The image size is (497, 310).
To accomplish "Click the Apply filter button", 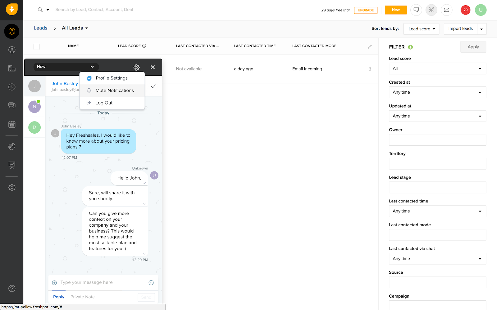I will (x=473, y=47).
